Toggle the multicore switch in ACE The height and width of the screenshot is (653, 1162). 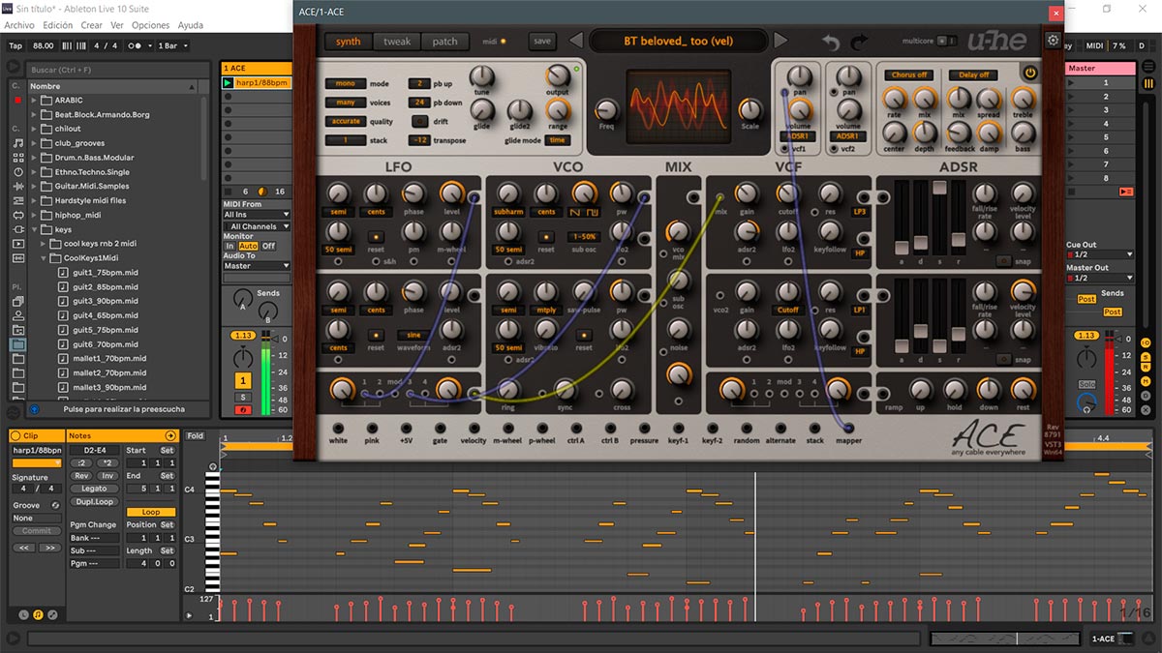948,41
